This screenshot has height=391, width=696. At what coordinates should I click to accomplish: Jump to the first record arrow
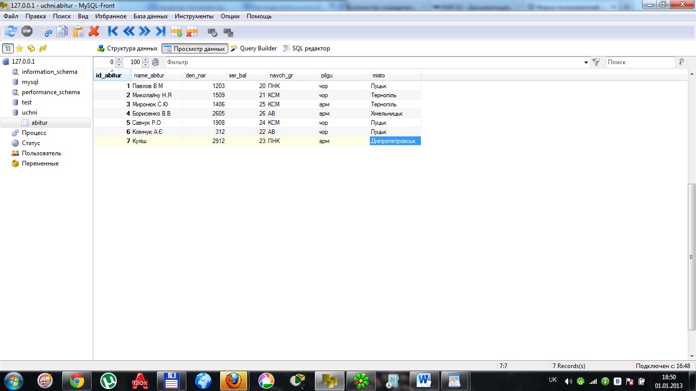point(113,32)
